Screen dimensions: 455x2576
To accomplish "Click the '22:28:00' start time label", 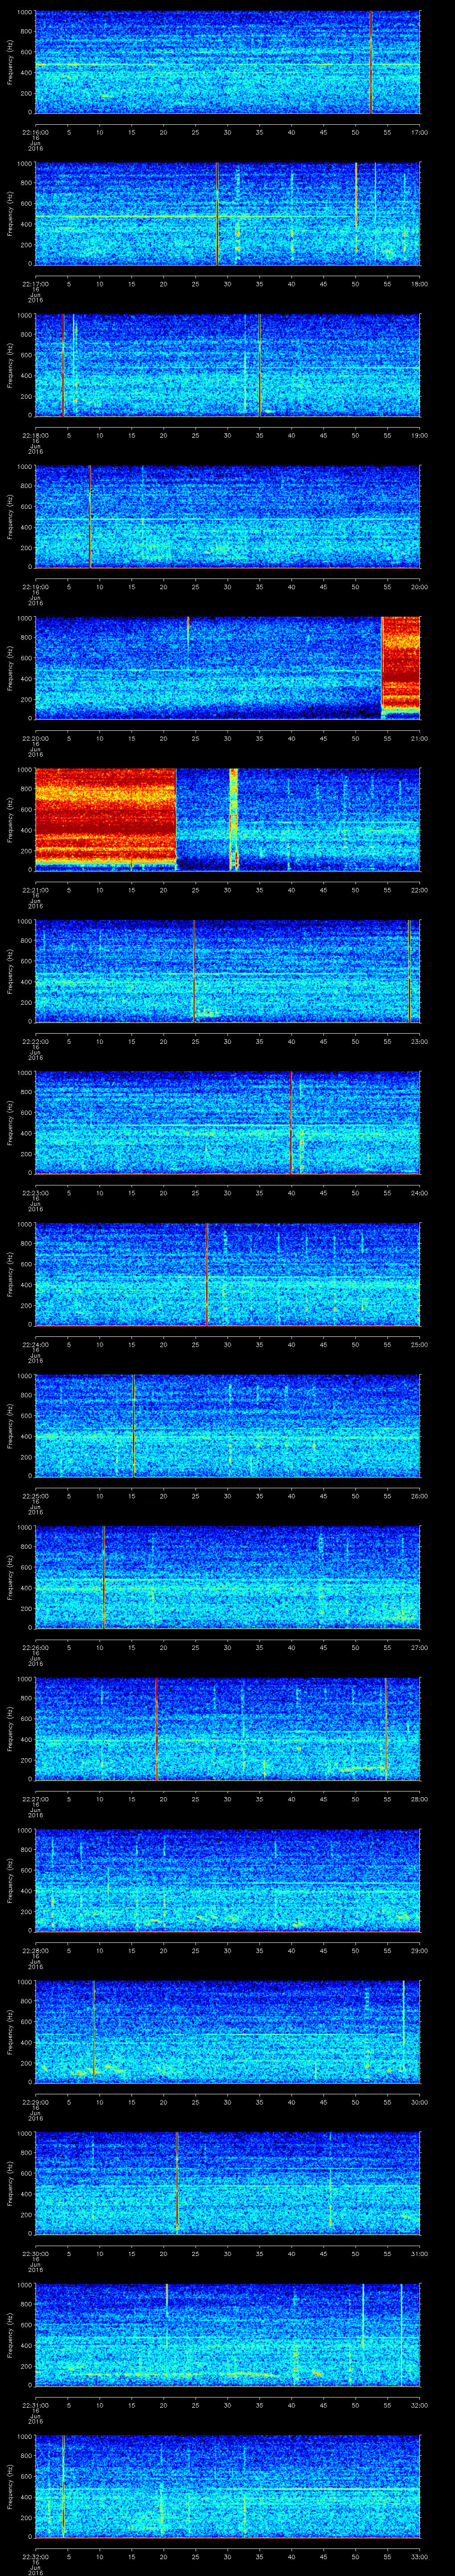I will [35, 1950].
